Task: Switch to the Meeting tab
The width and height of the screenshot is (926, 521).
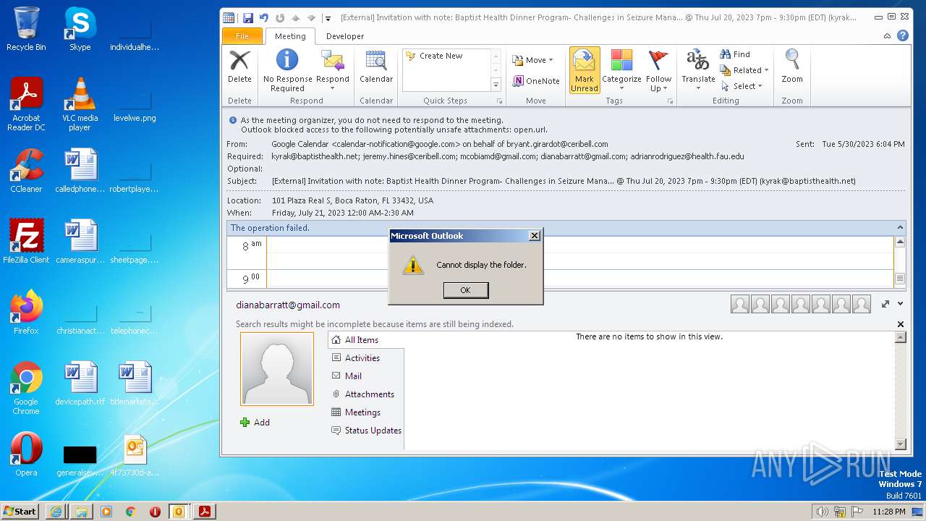Action: click(290, 36)
